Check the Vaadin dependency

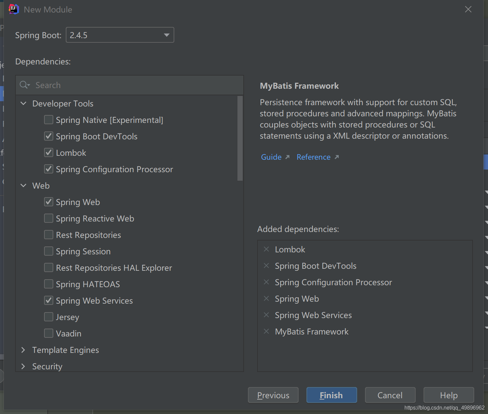click(49, 333)
